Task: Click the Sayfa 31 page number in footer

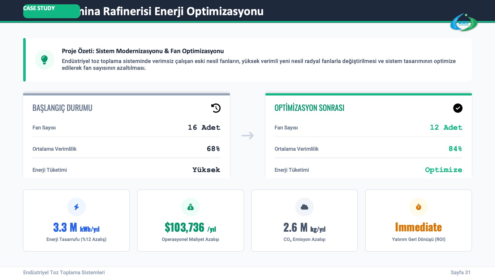Action: click(460, 272)
